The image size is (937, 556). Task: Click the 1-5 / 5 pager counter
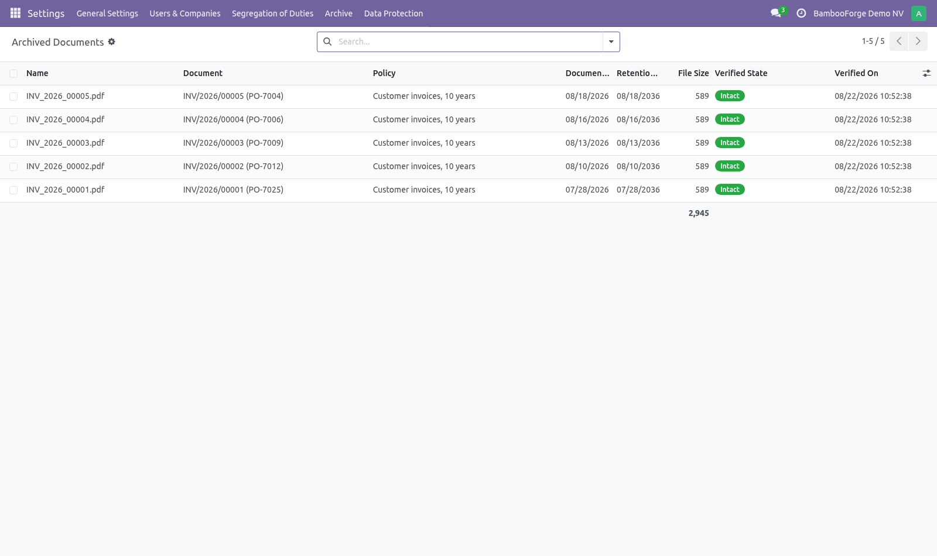tap(873, 41)
